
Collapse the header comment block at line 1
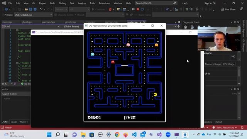click(17, 30)
